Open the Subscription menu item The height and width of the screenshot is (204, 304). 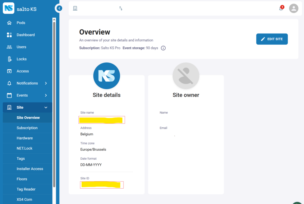point(27,128)
